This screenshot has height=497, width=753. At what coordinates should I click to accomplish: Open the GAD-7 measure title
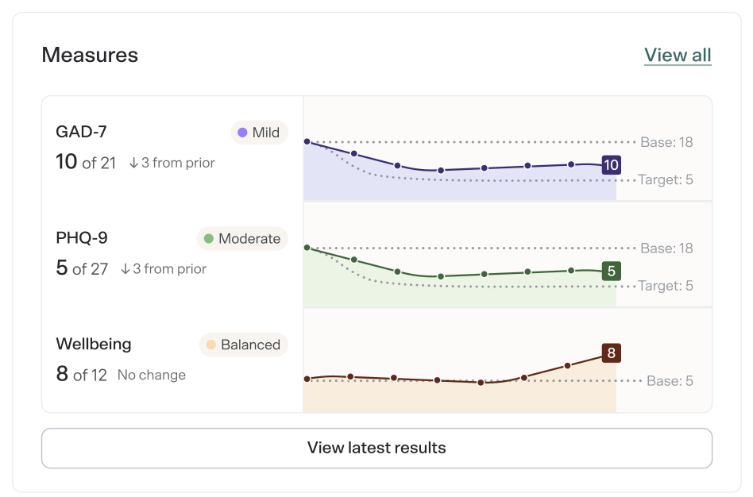(81, 132)
